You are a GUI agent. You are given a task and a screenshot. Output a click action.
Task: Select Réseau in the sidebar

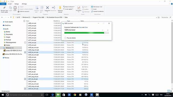click(x=6, y=58)
